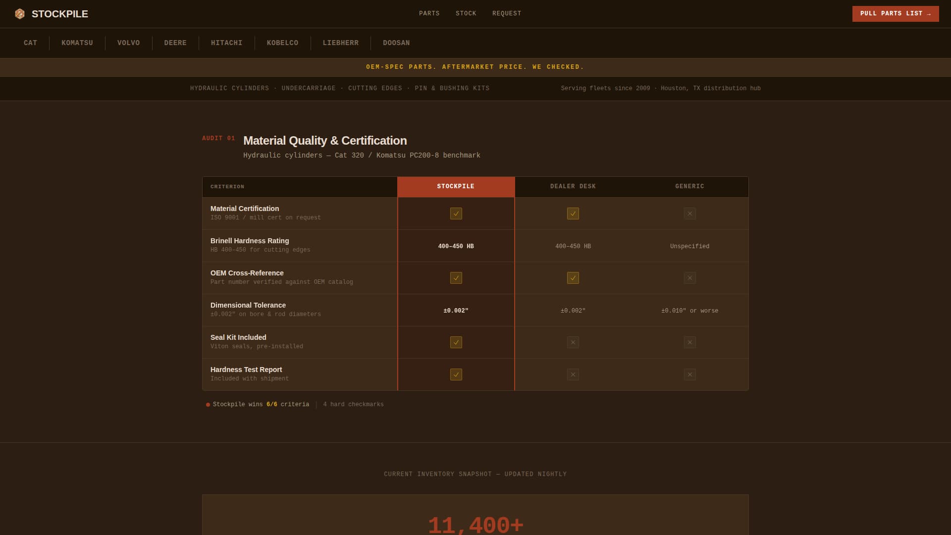This screenshot has width=951, height=535.
Task: Click the Stockpile cube logo icon
Action: [x=20, y=14]
